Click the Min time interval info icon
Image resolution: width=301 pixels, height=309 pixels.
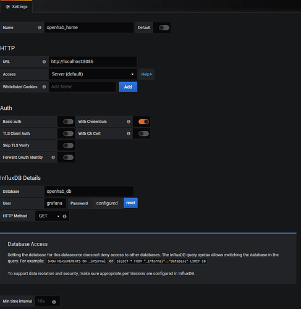(x=54, y=302)
